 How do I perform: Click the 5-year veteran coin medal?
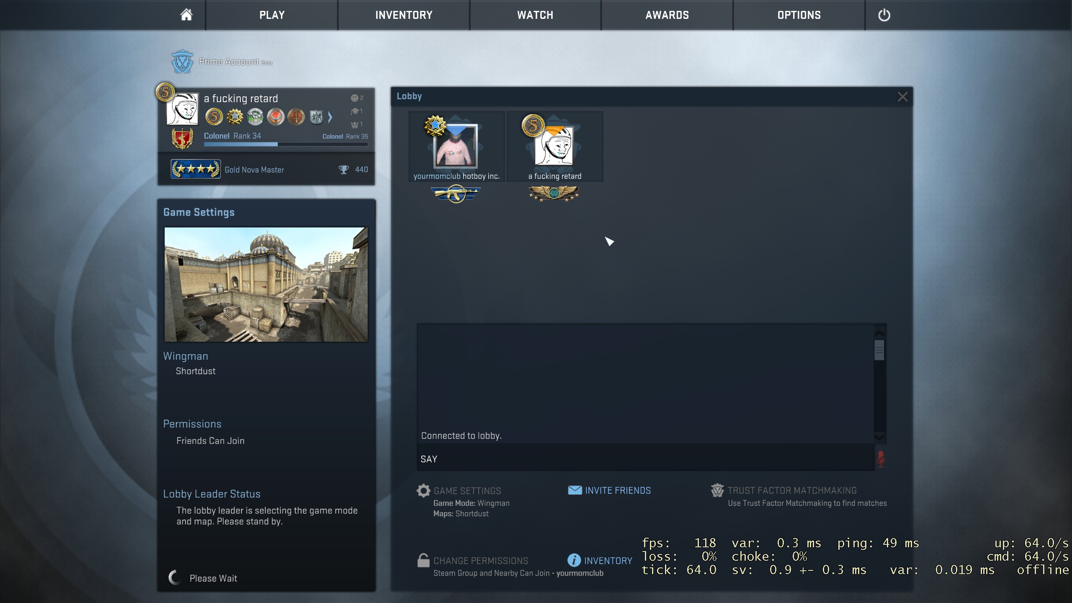[x=214, y=117]
